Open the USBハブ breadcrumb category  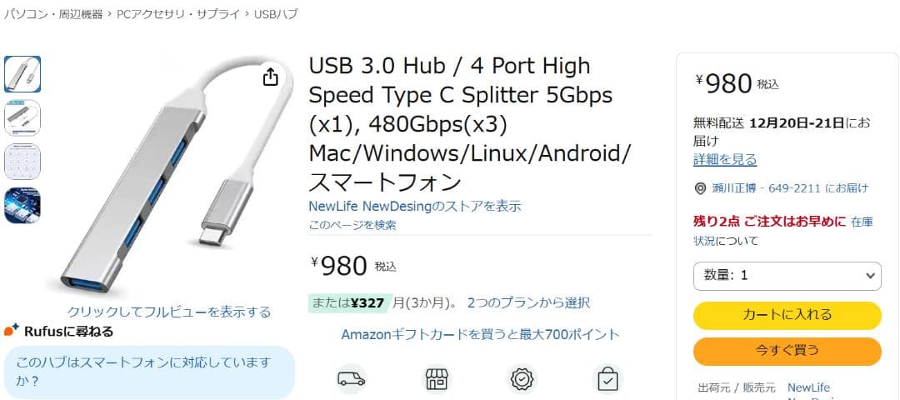[x=275, y=14]
